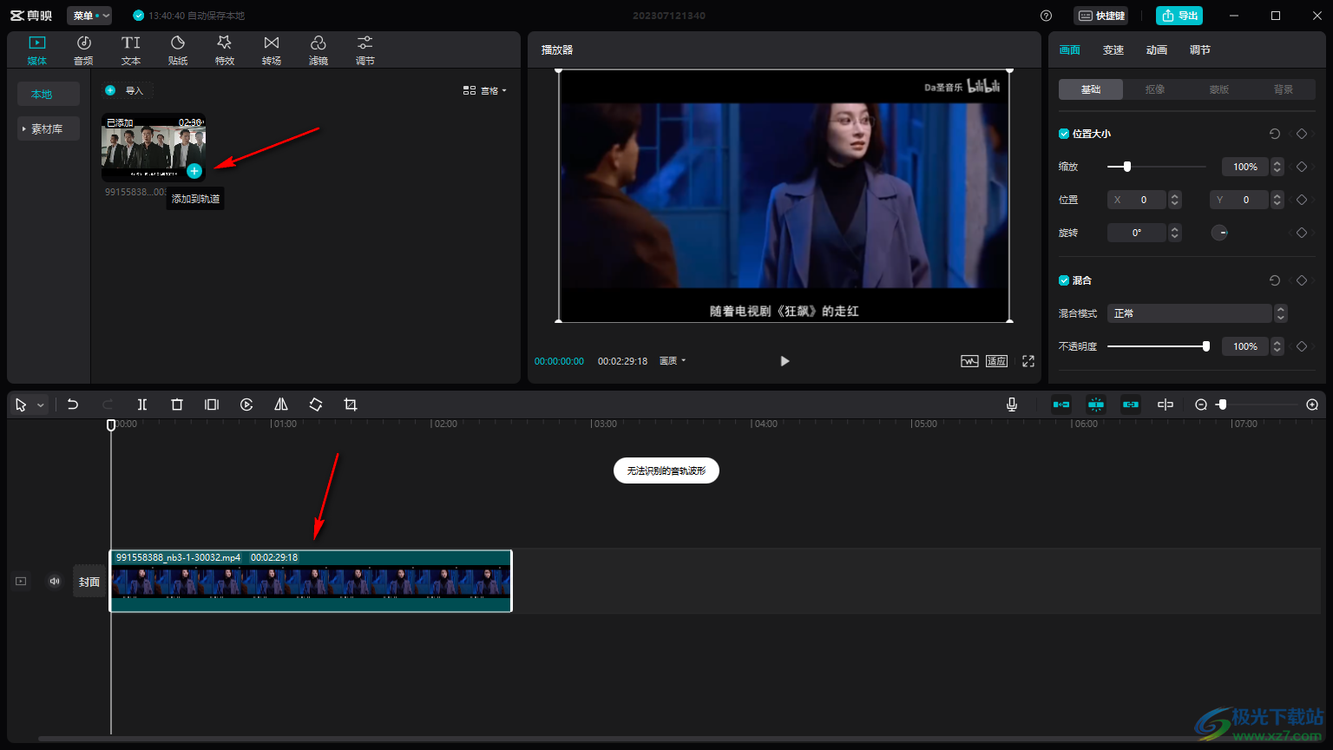Open the 调节 adjustment panel in top toolbar
This screenshot has height=750, width=1333.
pyautogui.click(x=365, y=50)
